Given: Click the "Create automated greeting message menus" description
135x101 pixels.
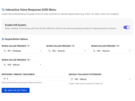Looking at the screenshot, I should click(60, 14).
